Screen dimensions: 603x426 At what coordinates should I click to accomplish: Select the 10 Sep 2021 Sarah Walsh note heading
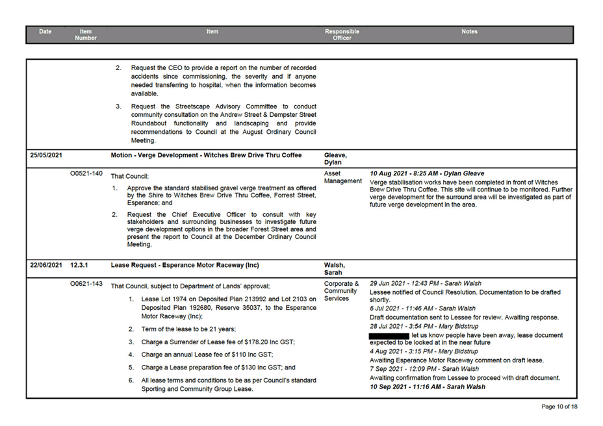click(x=428, y=387)
